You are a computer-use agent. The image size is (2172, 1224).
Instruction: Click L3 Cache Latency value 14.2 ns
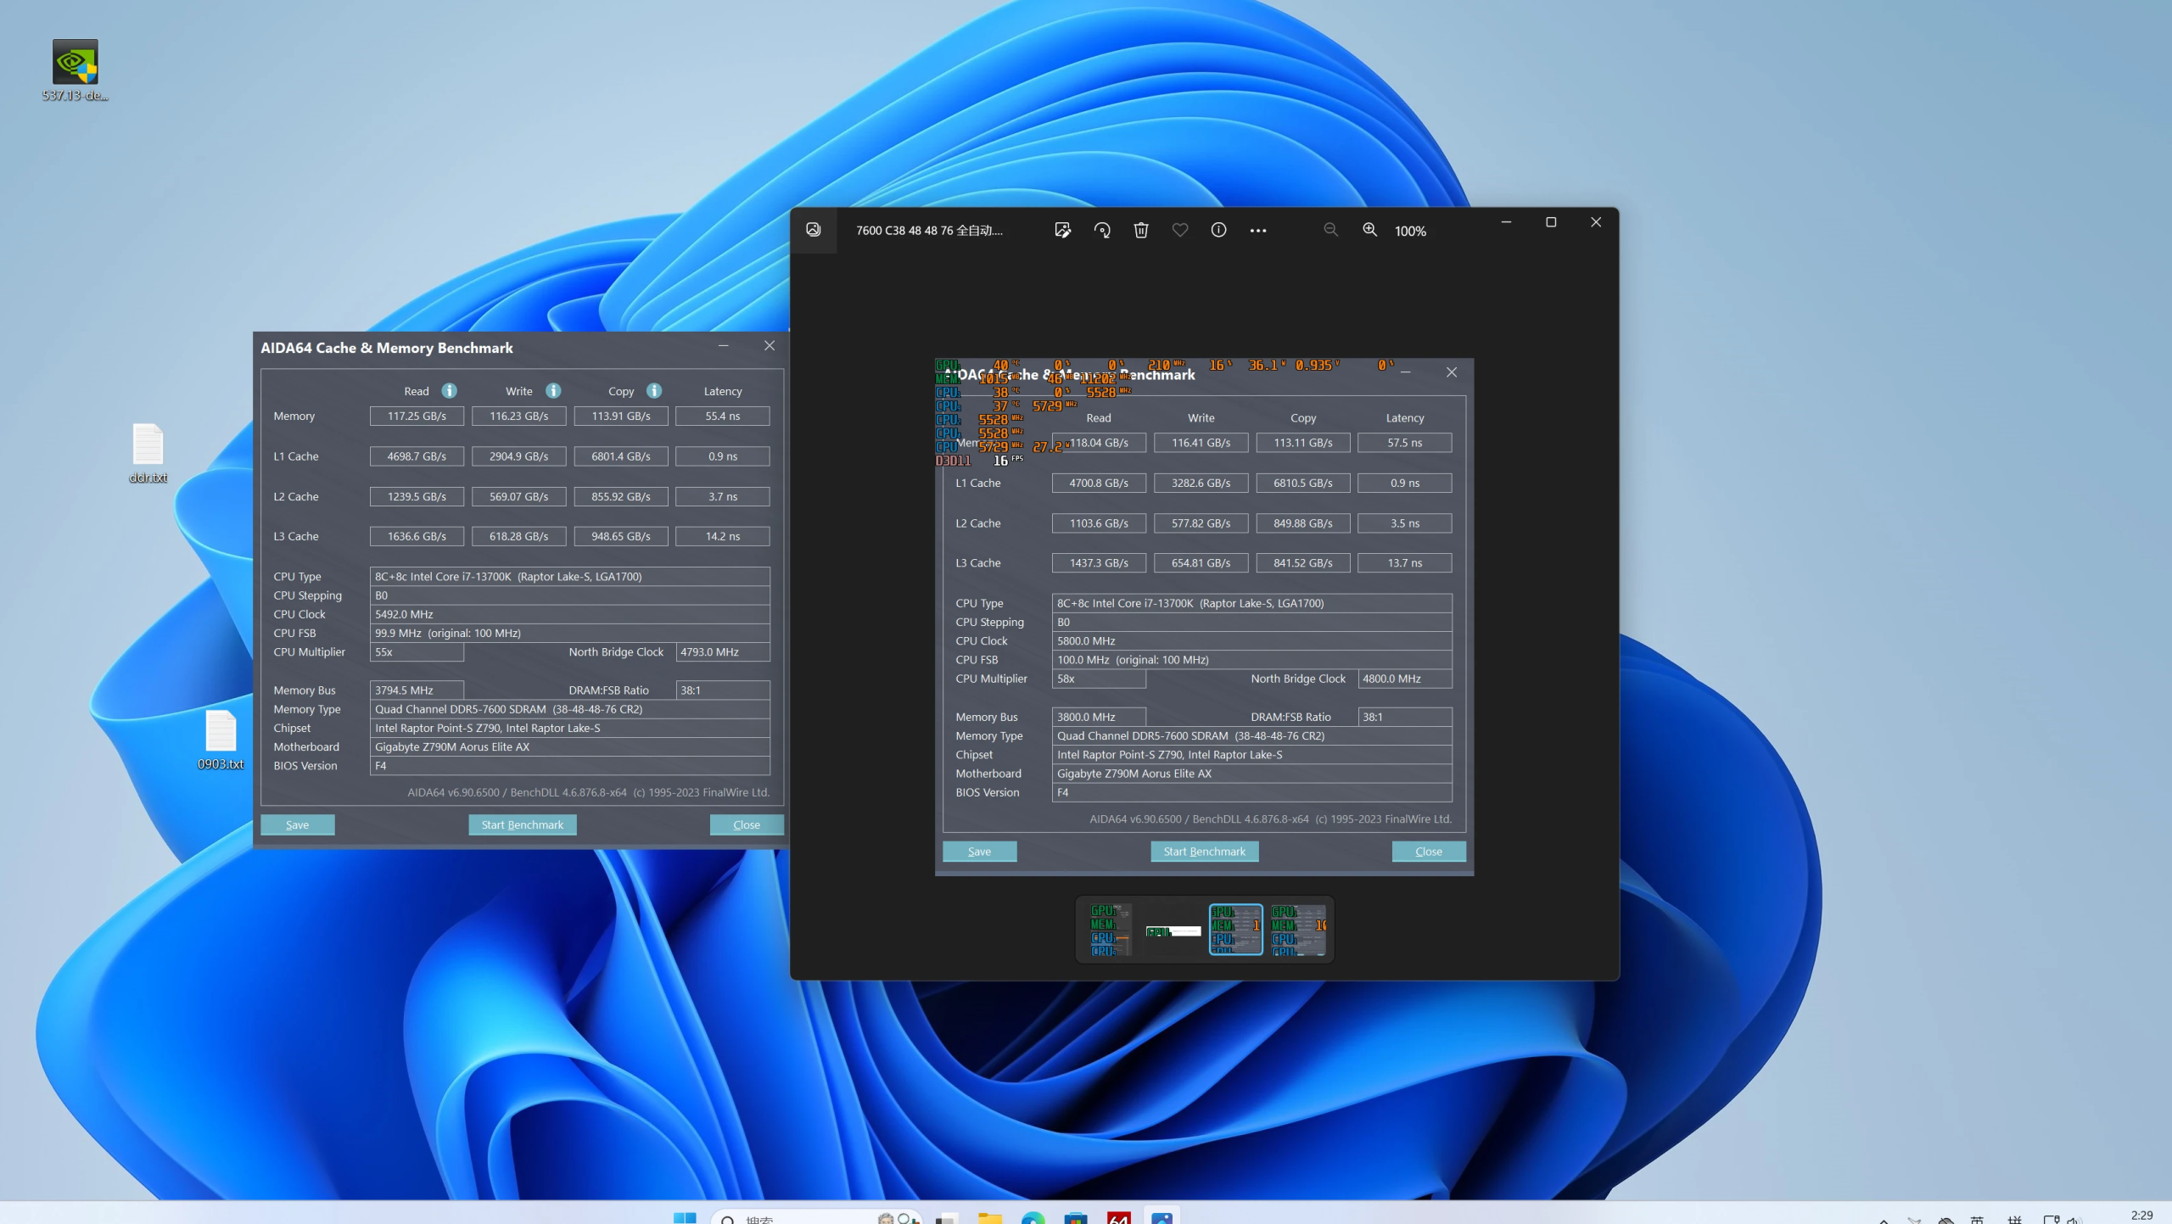click(723, 536)
